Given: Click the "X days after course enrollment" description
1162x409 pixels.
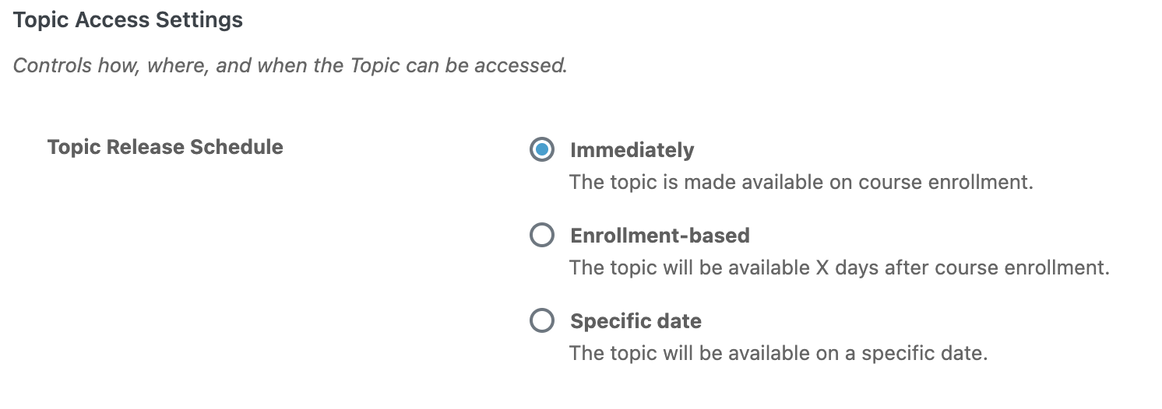Looking at the screenshot, I should click(839, 268).
